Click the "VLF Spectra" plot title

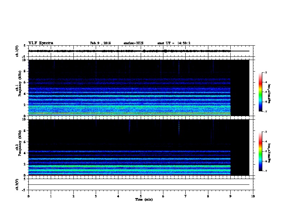click(x=41, y=43)
